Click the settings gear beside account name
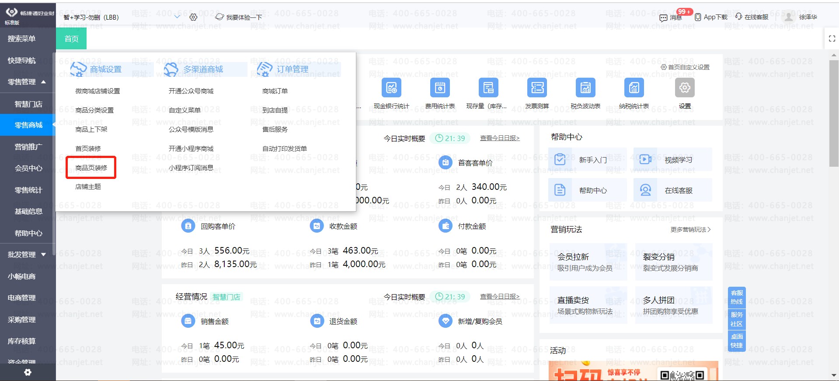Viewport: 839px width, 381px height. pos(193,17)
